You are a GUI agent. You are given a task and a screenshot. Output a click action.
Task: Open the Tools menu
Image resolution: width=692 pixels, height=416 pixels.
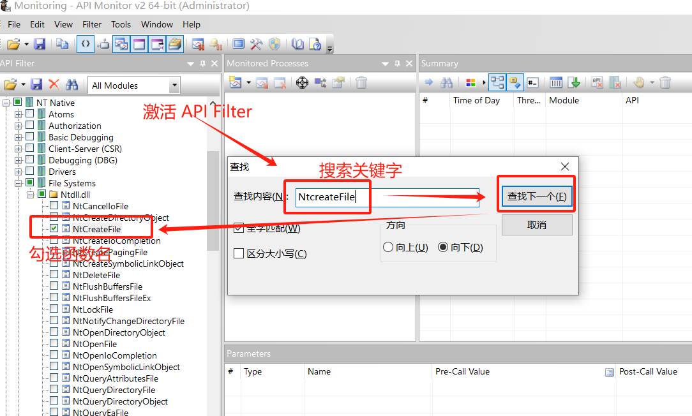pos(121,24)
